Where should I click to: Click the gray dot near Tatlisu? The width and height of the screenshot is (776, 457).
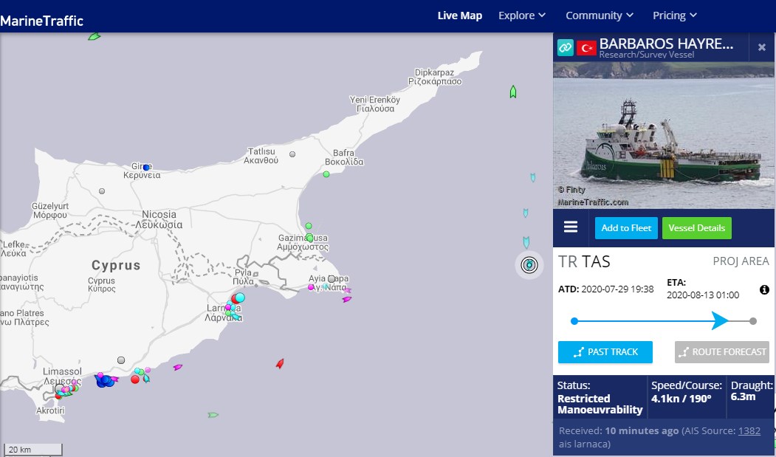(292, 154)
